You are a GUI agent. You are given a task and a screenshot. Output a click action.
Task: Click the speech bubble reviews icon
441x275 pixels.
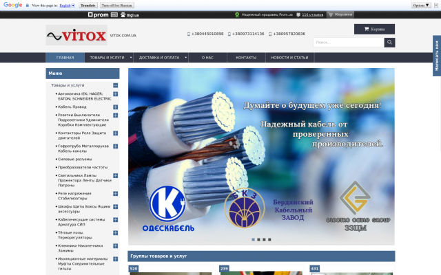click(298, 15)
